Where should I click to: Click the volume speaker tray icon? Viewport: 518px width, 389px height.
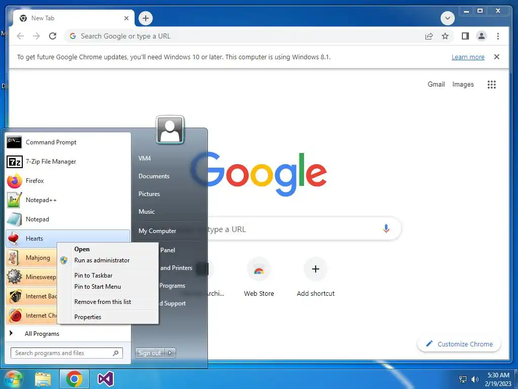[x=475, y=379]
